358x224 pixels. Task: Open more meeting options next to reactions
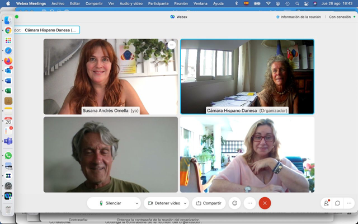[x=249, y=203]
